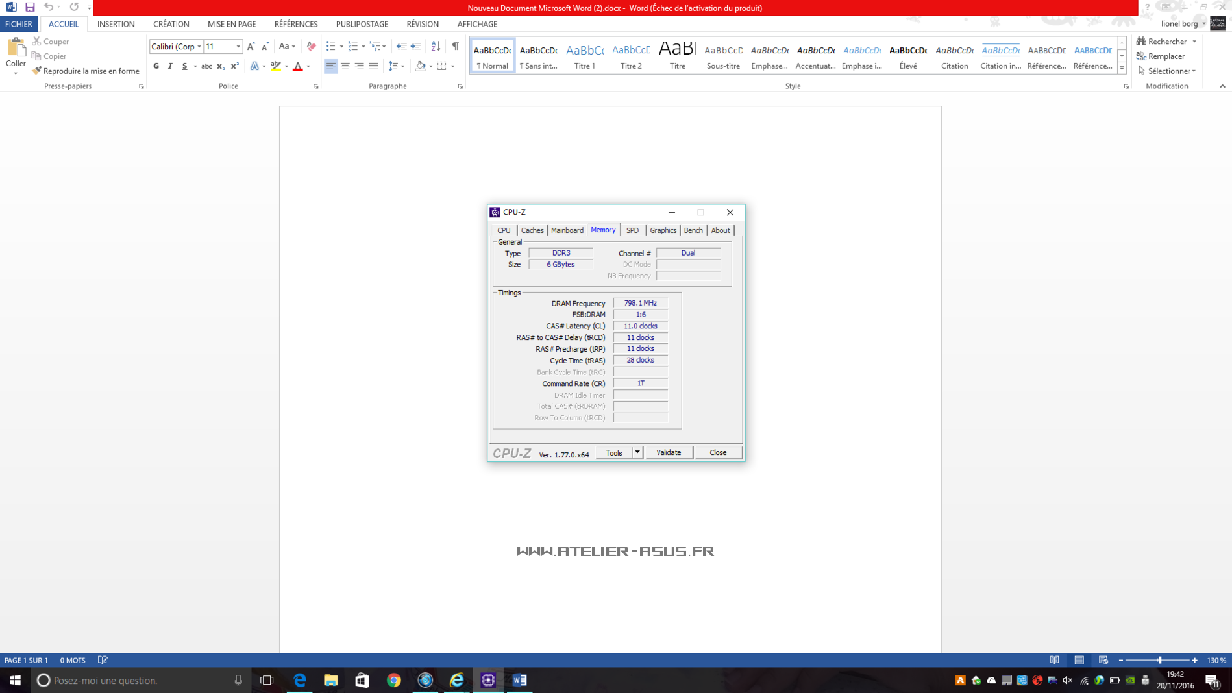Viewport: 1232px width, 693px height.
Task: Open the Calibri font name dropdown
Action: (x=199, y=47)
